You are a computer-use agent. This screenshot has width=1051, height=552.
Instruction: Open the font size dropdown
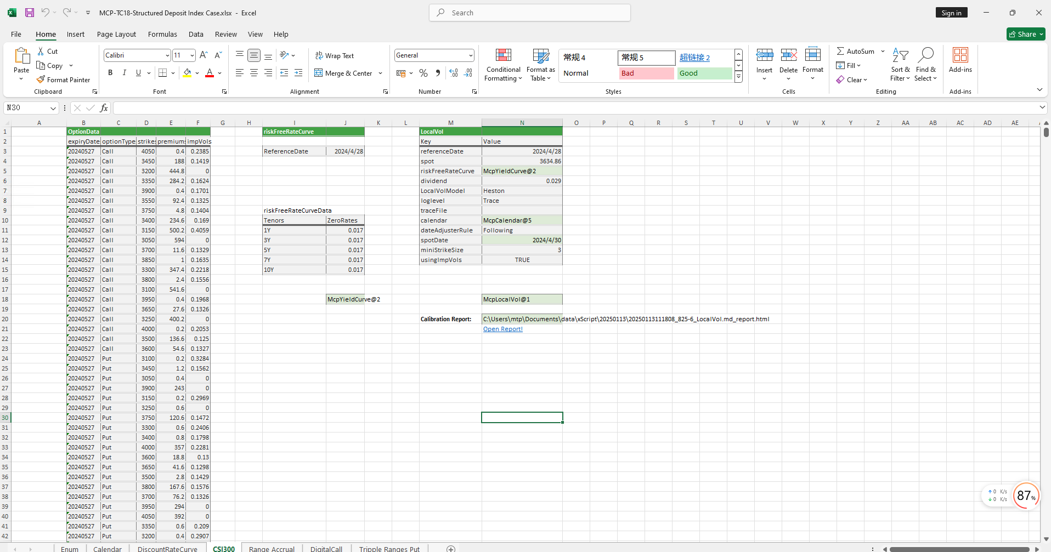[192, 55]
